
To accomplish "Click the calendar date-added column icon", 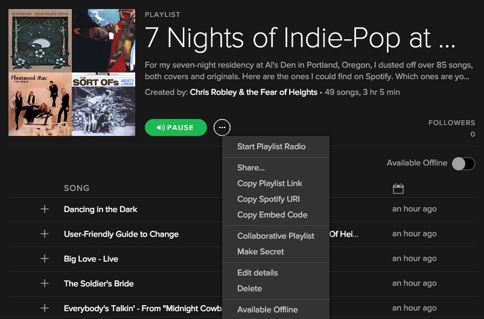I will click(398, 188).
